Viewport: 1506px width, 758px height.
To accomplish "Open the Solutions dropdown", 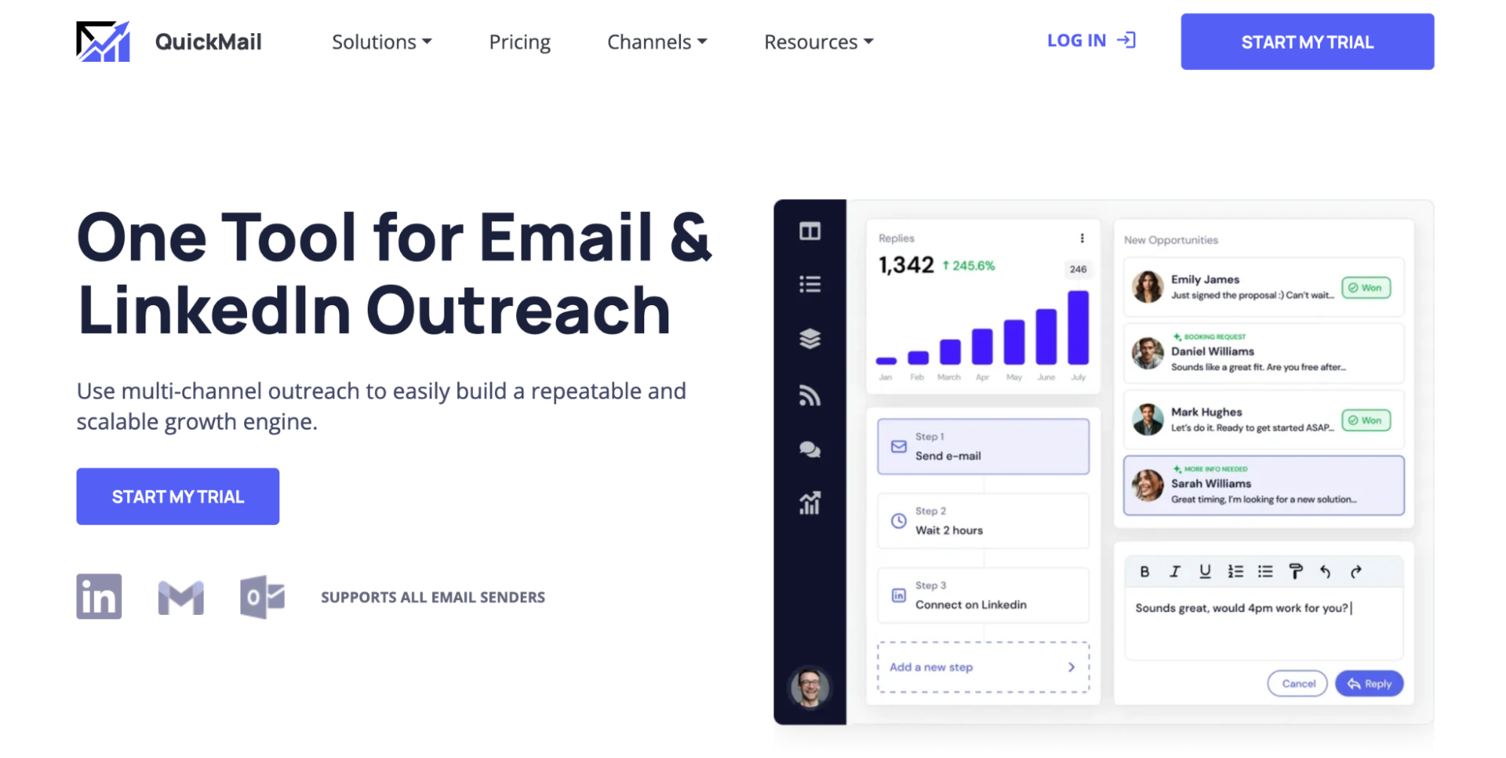I will [x=381, y=42].
